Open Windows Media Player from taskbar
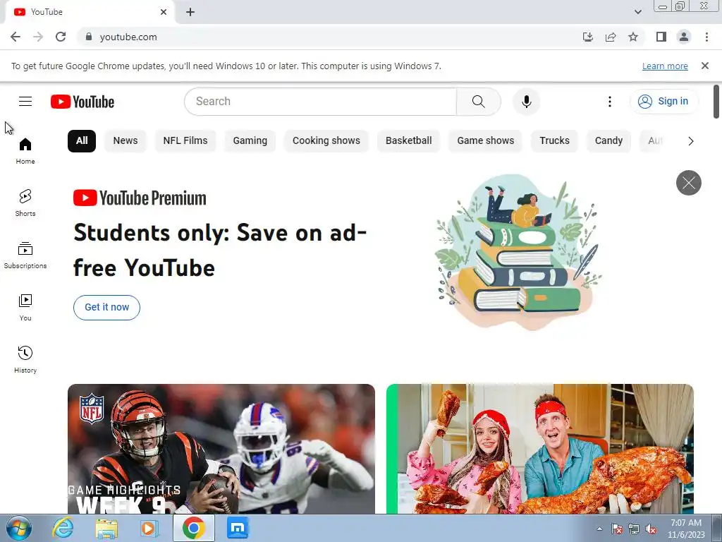This screenshot has height=542, width=722. [149, 528]
